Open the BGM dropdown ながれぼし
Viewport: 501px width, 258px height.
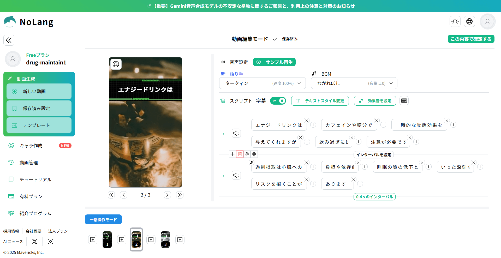pyautogui.click(x=354, y=83)
